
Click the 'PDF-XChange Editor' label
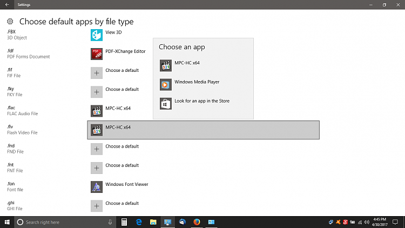coord(125,51)
